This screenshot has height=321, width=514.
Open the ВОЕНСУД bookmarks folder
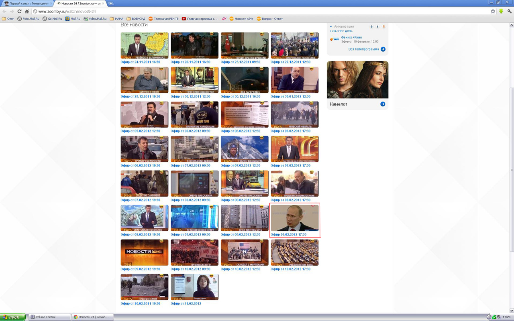click(136, 19)
